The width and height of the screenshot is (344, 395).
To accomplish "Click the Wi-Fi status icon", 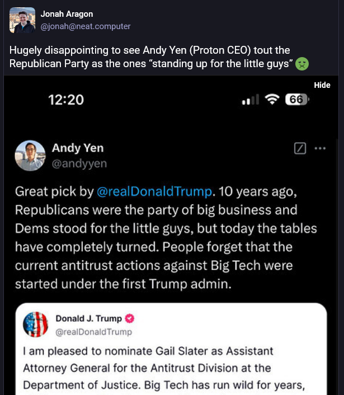I will [x=272, y=99].
